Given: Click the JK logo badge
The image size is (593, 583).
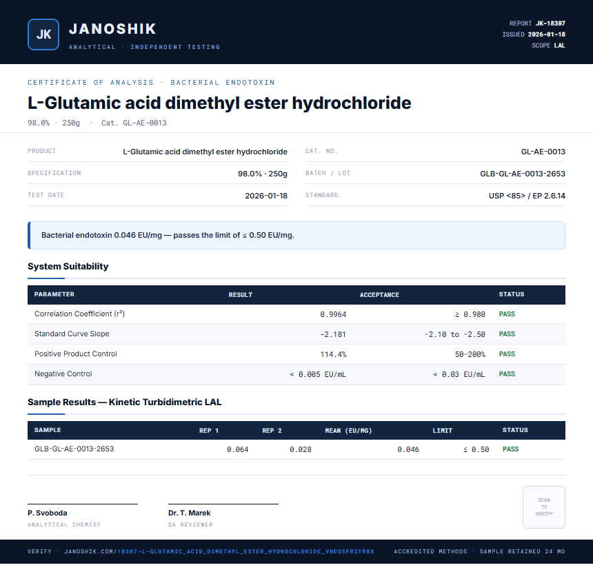Looking at the screenshot, I should point(43,34).
